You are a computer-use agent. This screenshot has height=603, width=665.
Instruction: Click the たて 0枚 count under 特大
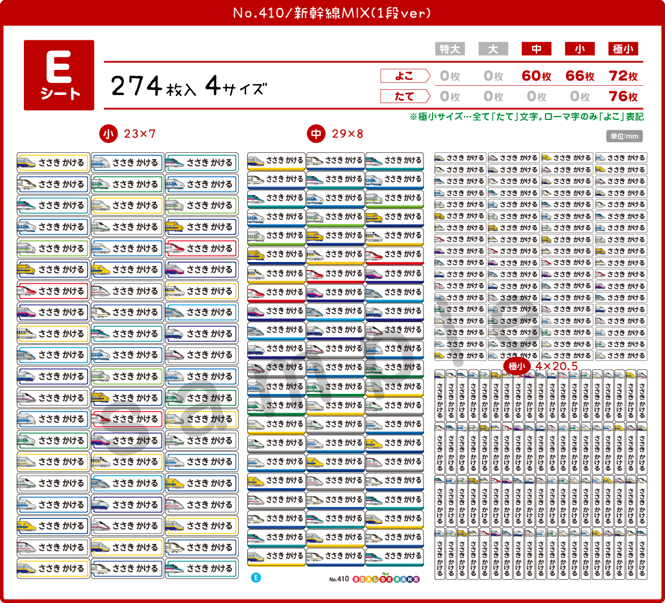point(450,96)
